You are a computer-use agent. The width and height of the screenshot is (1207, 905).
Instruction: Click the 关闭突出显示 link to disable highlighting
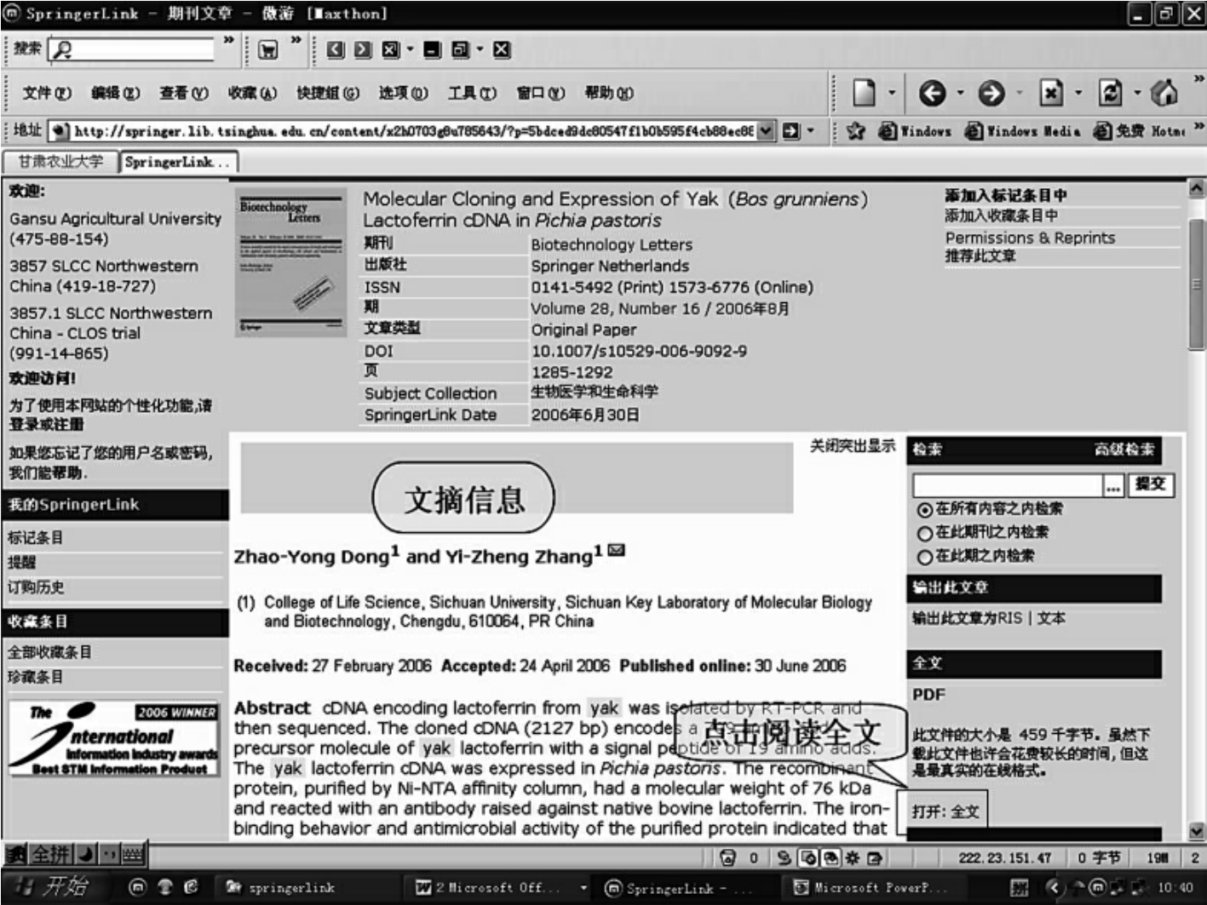853,445
